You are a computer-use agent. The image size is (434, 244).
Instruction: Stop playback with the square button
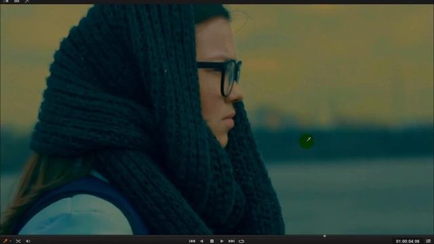click(212, 241)
